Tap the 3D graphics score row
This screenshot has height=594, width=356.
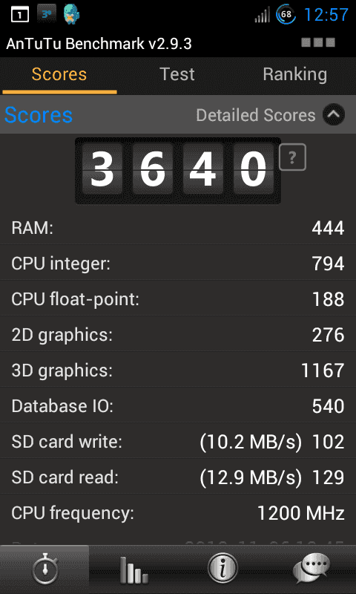click(x=178, y=370)
